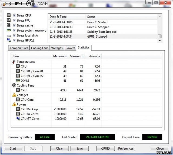
Task: Open the Cooling Fans tab
Action: tap(40, 48)
